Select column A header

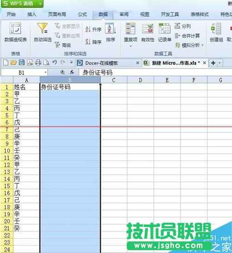point(26,80)
